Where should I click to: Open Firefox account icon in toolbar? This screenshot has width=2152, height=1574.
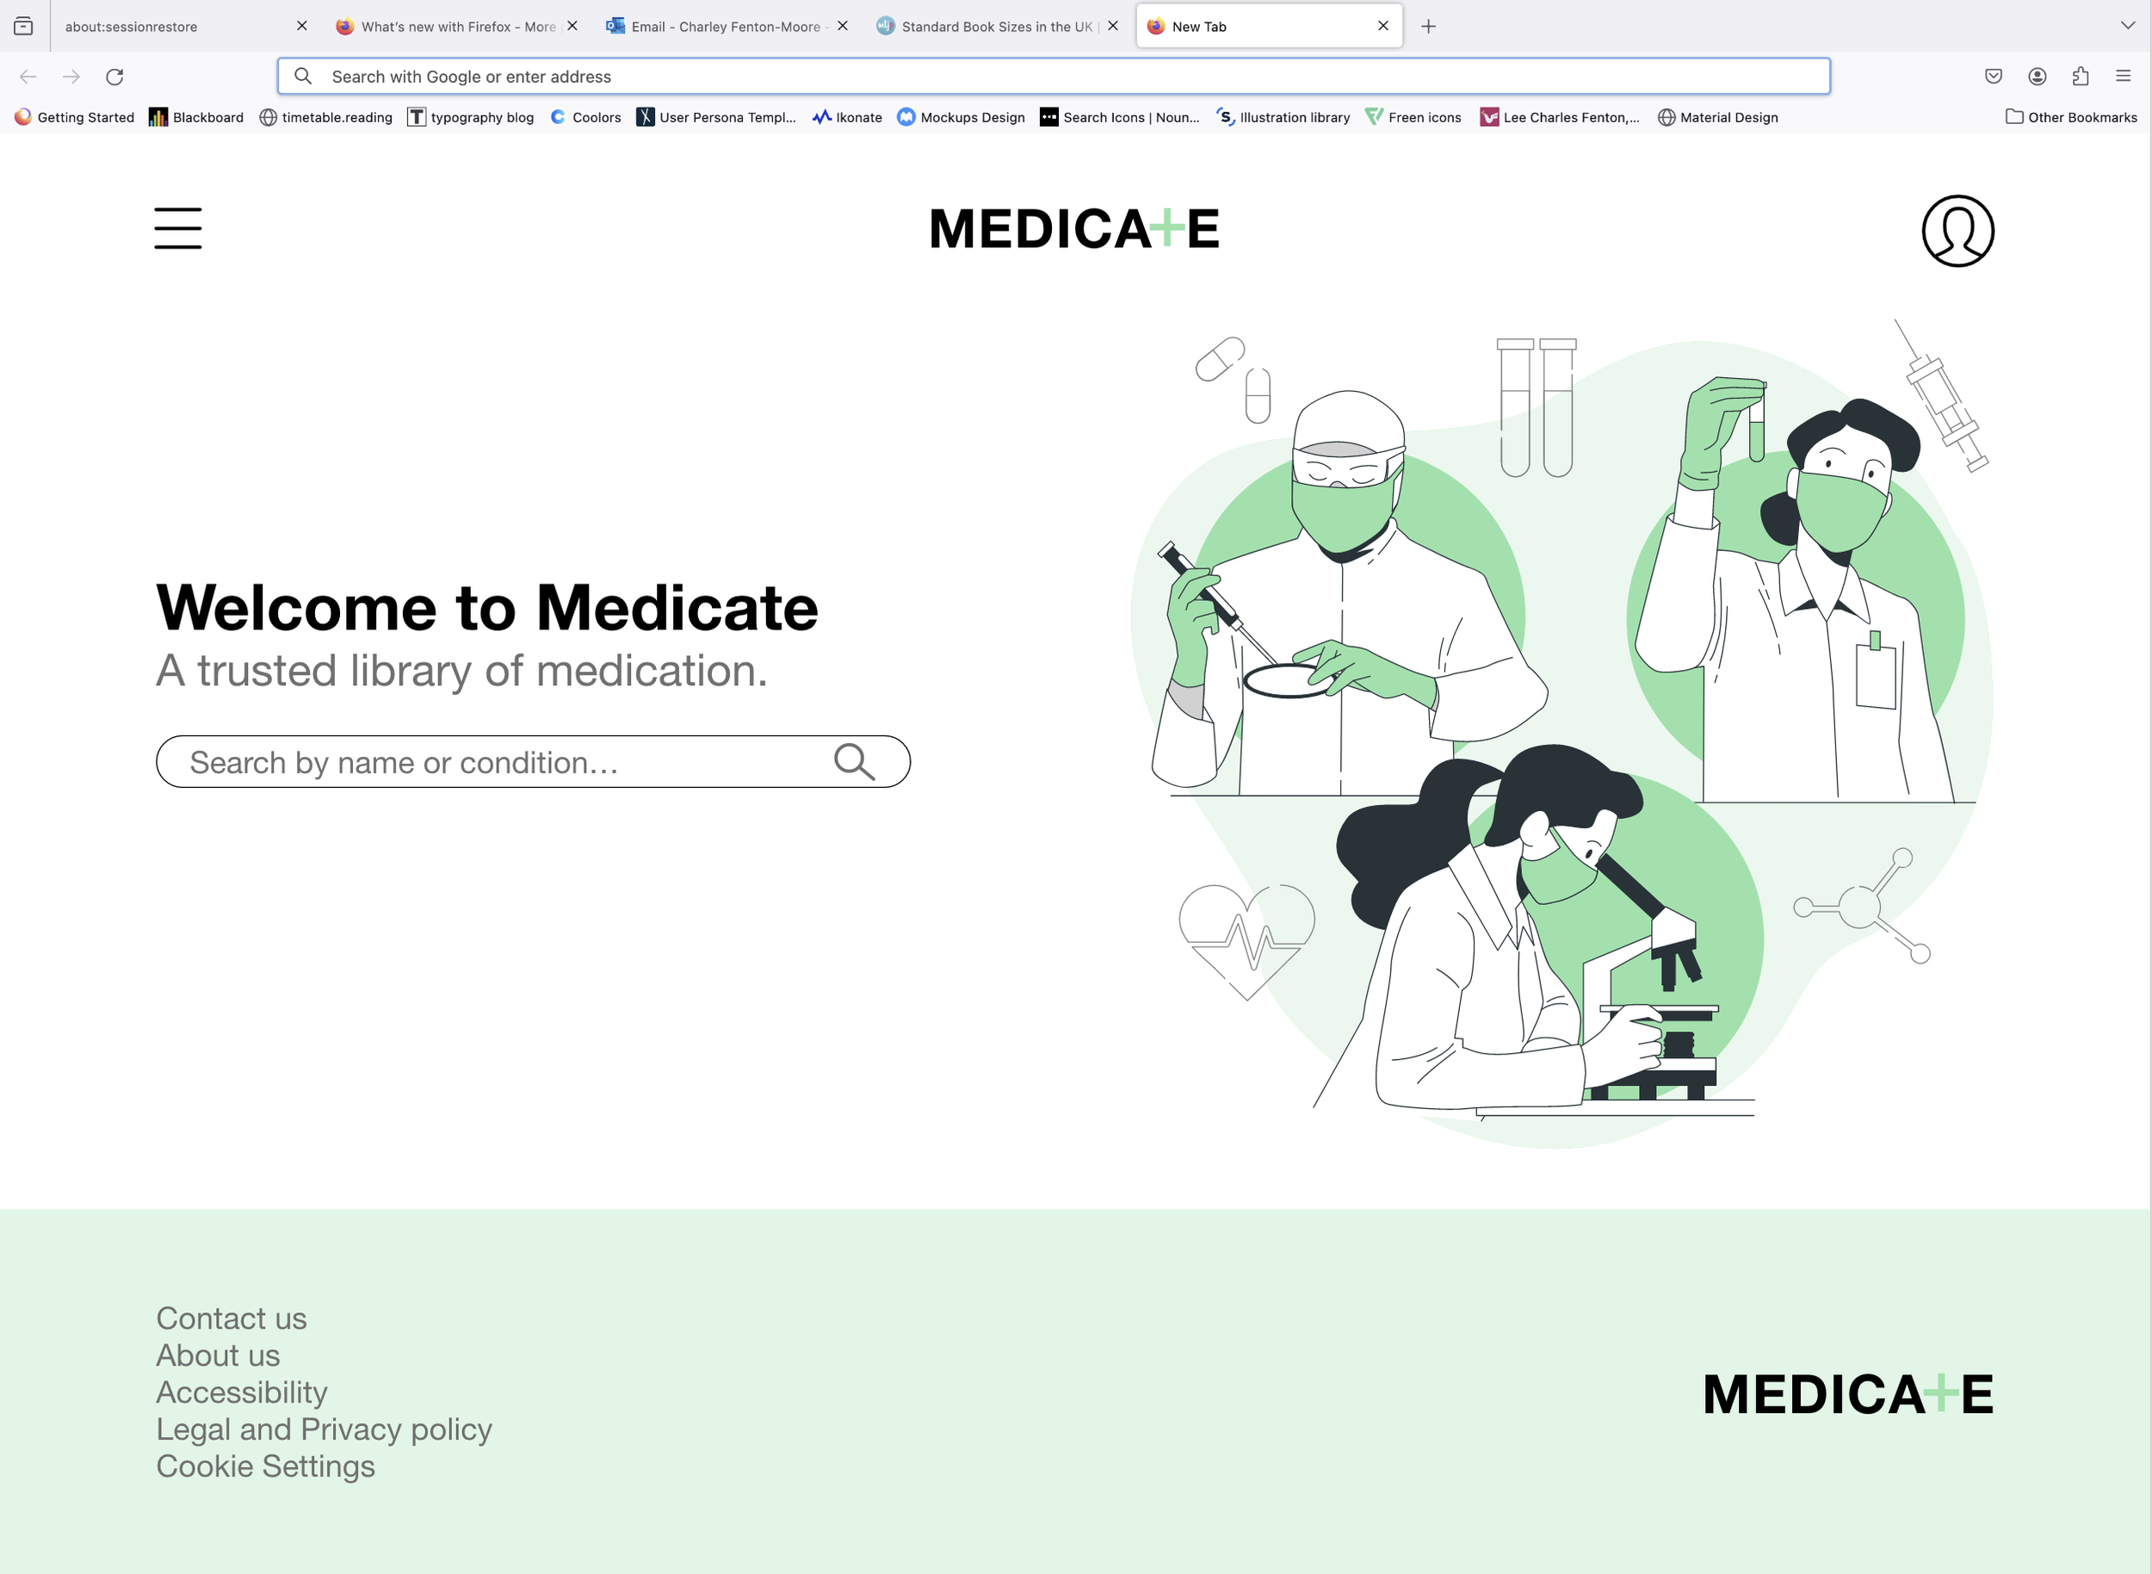click(x=2037, y=77)
